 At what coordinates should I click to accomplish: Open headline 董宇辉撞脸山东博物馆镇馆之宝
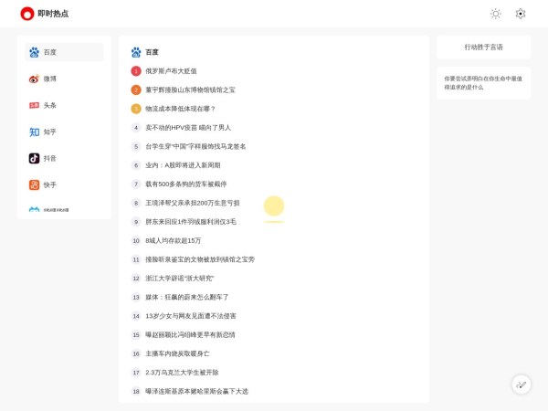(190, 90)
